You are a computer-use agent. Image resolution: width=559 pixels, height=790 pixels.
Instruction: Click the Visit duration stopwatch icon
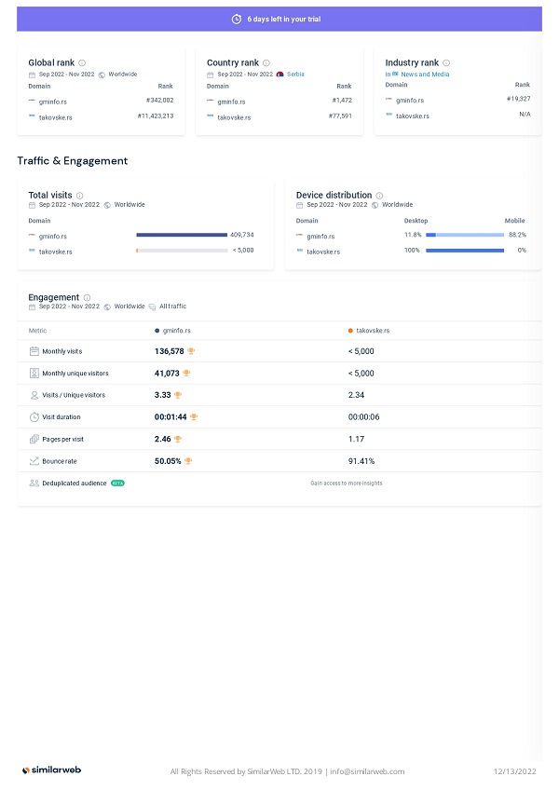tap(34, 417)
